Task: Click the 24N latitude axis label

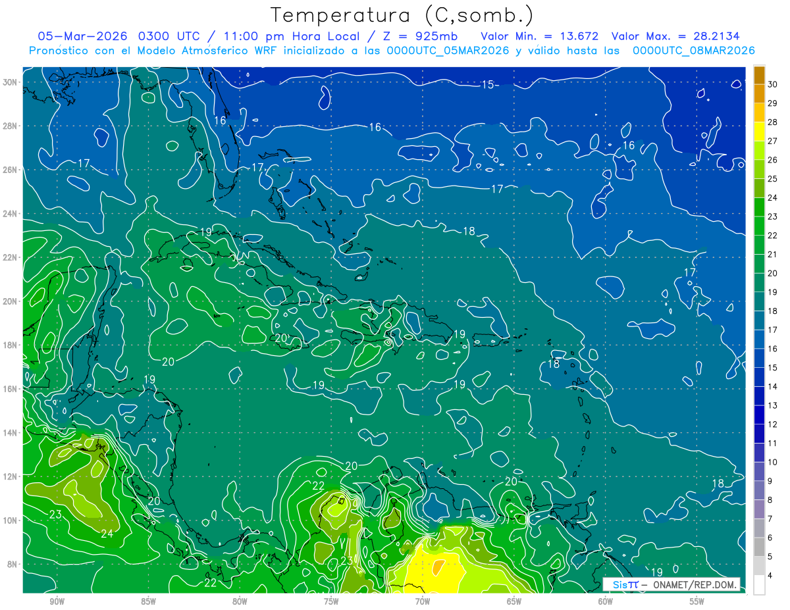Action: [11, 214]
